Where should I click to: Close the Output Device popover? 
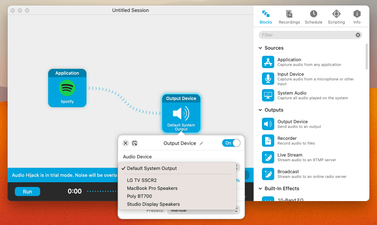[126, 143]
